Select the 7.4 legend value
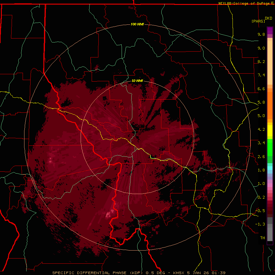275x275 pixels. tap(261, 75)
